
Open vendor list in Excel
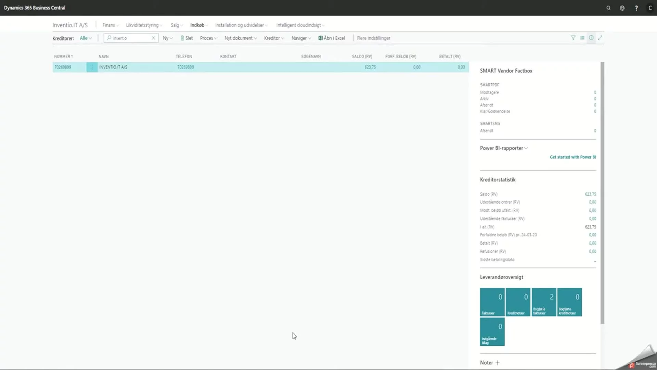pyautogui.click(x=332, y=38)
